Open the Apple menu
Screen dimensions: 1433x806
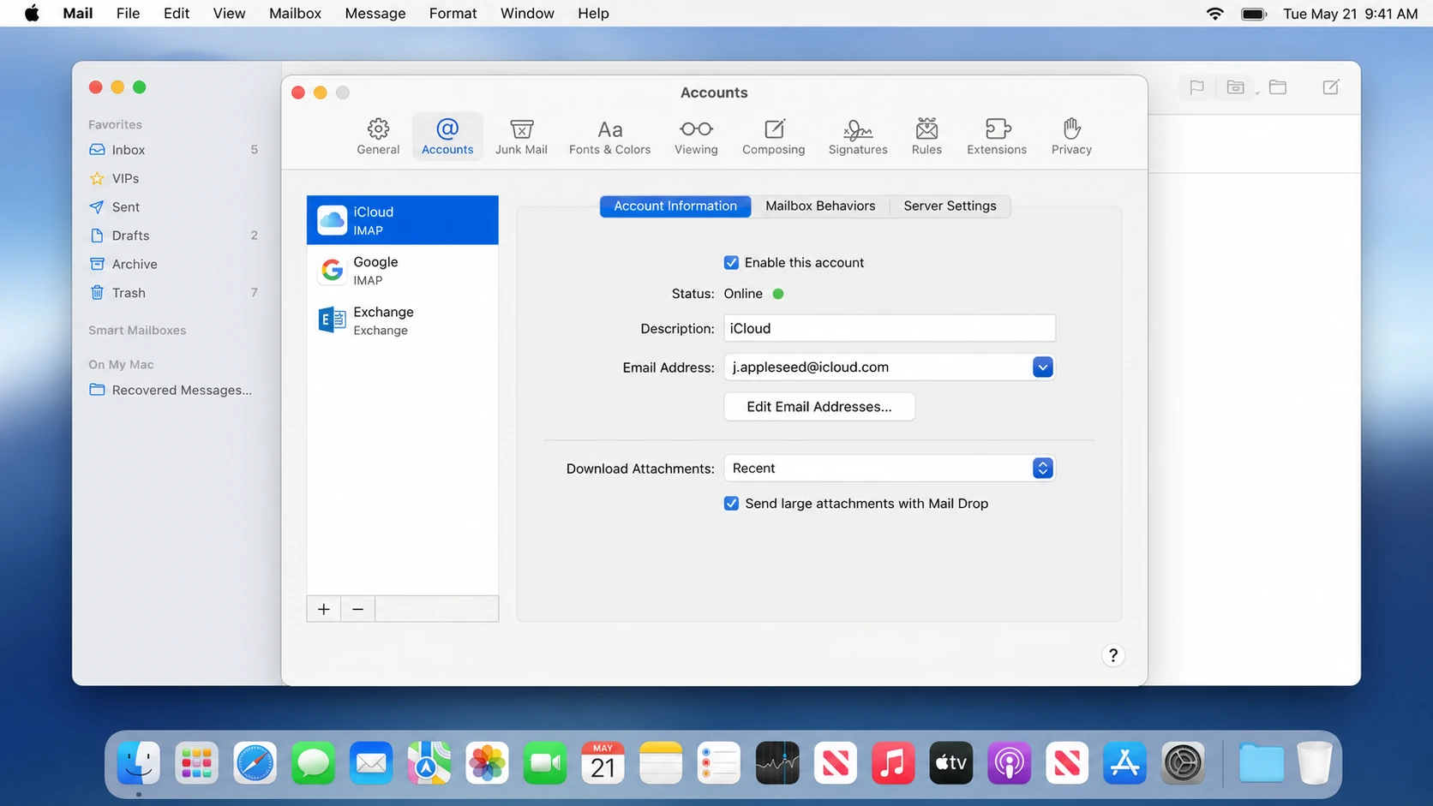click(x=32, y=13)
